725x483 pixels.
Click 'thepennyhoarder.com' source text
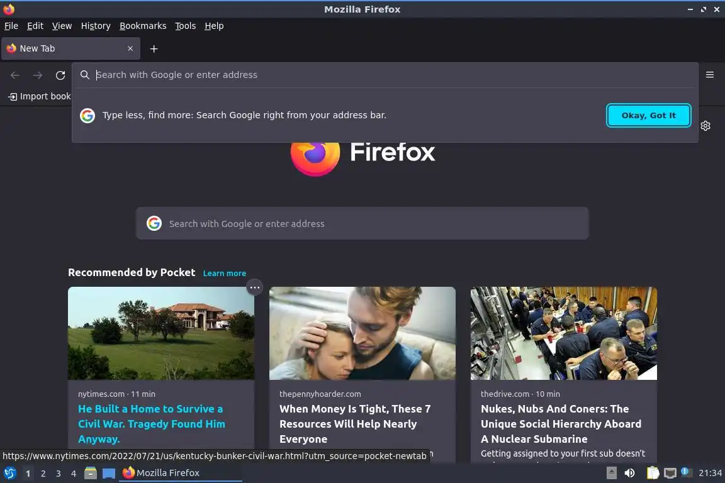320,394
